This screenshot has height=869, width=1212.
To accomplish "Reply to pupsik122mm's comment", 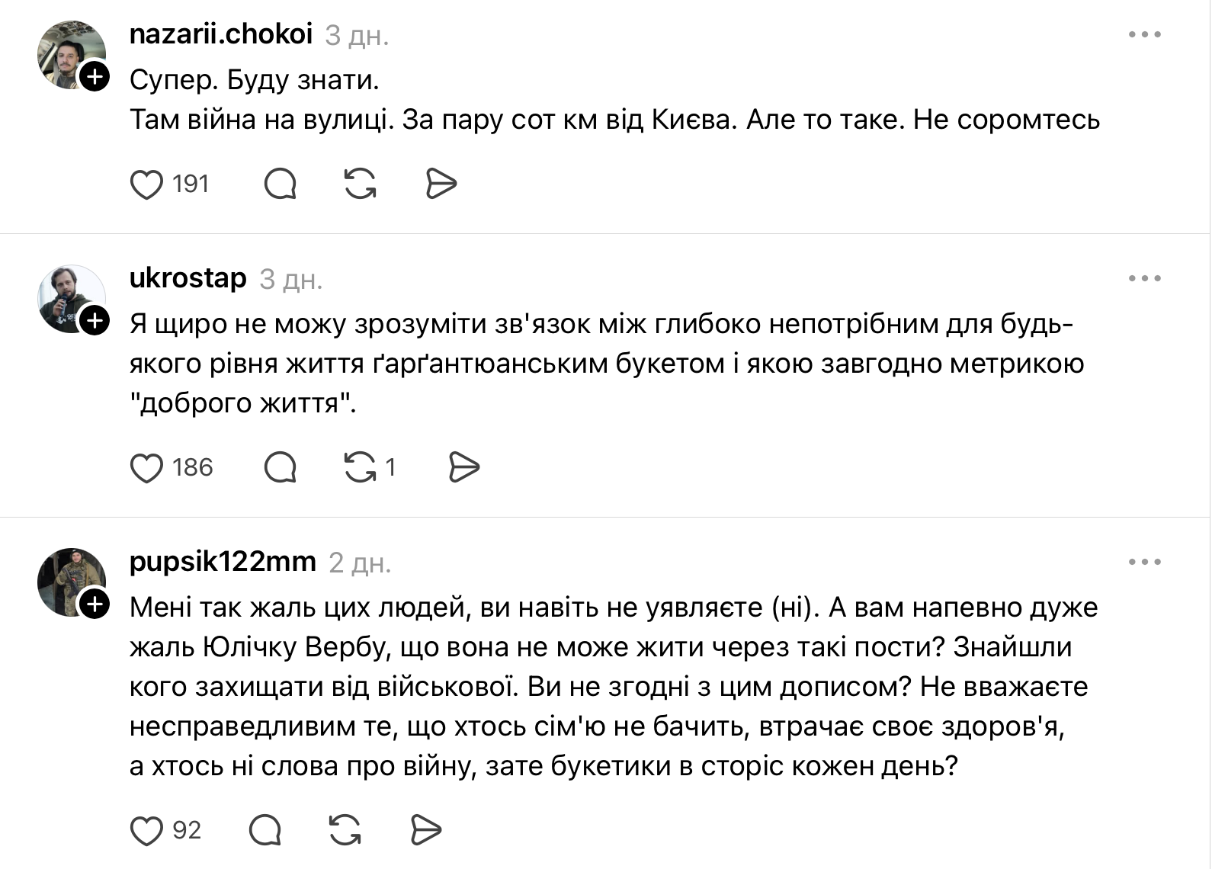I will pos(265,831).
